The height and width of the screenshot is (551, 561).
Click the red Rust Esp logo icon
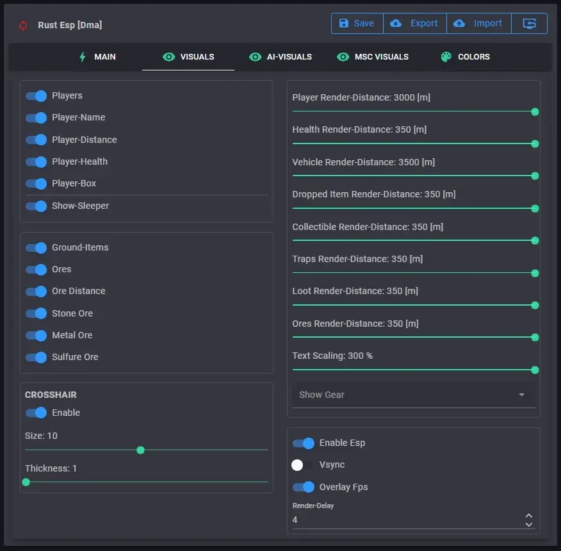pos(24,26)
